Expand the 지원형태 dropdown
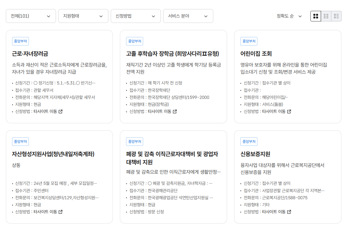Image resolution: width=344 pixels, height=228 pixels. [83, 16]
